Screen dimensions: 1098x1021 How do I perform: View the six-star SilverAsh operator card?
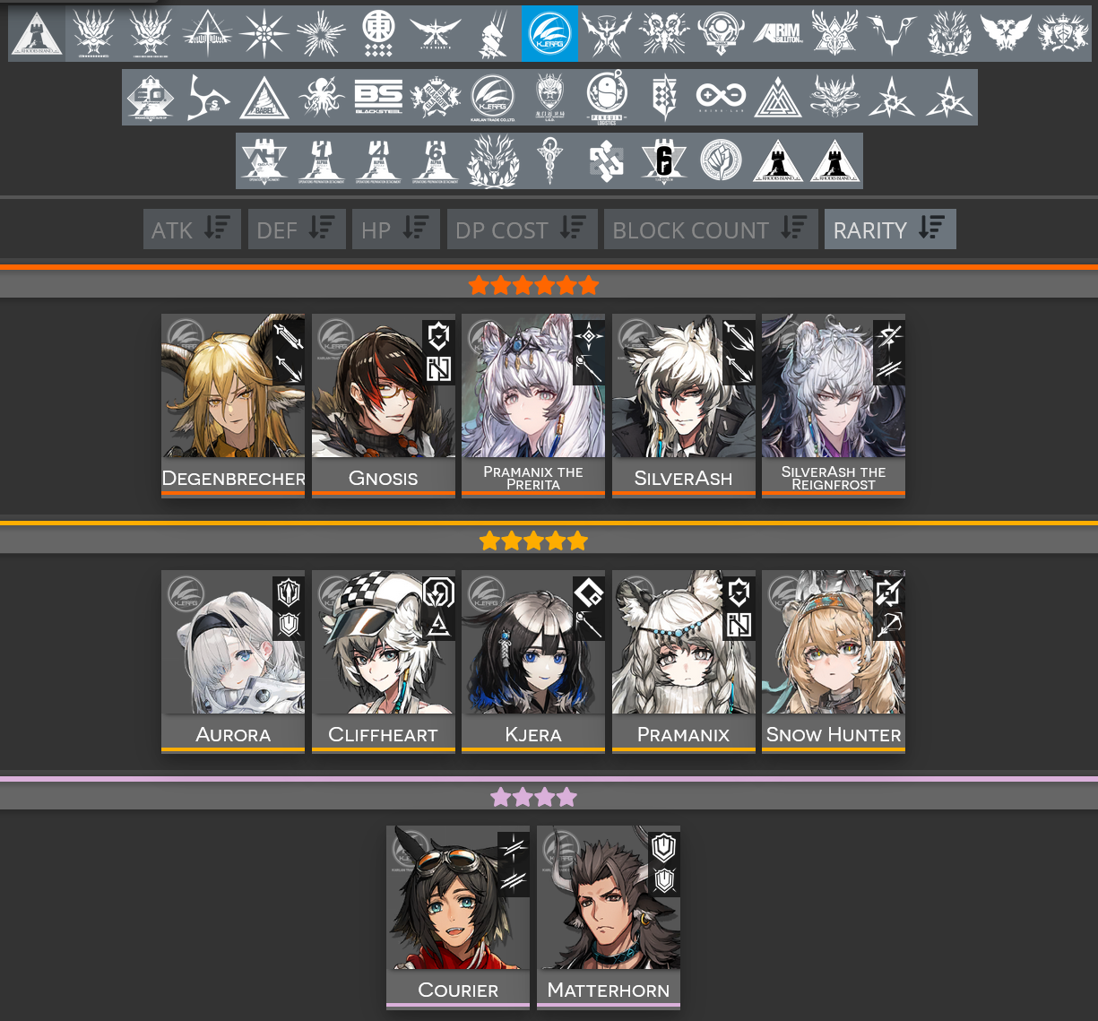tap(684, 405)
